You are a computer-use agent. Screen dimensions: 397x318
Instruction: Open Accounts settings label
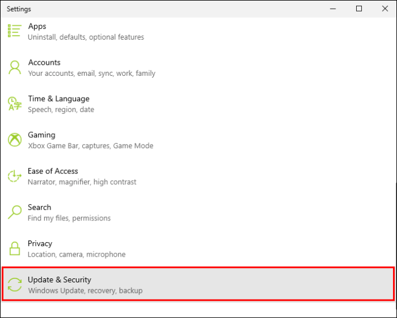44,63
